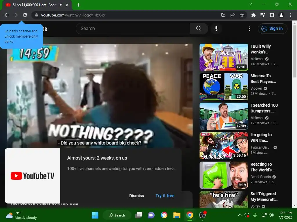Open the "he's fine" Minecraft thumbnail
The width and height of the screenshot is (297, 222).
pos(224,199)
